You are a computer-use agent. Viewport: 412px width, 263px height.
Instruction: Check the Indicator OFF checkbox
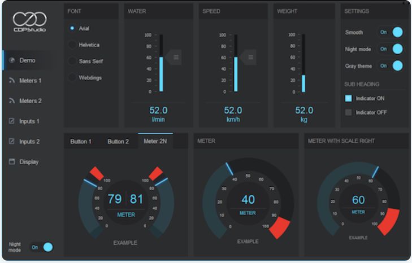(x=349, y=112)
